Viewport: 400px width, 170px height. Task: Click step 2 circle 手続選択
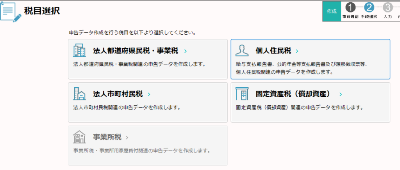(369, 8)
